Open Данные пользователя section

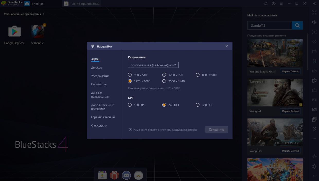[x=100, y=94]
